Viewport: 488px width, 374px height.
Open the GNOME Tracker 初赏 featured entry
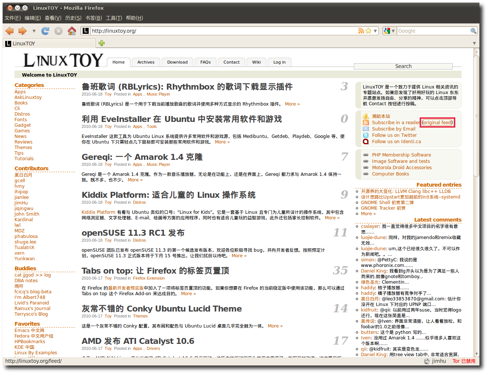[383, 208]
